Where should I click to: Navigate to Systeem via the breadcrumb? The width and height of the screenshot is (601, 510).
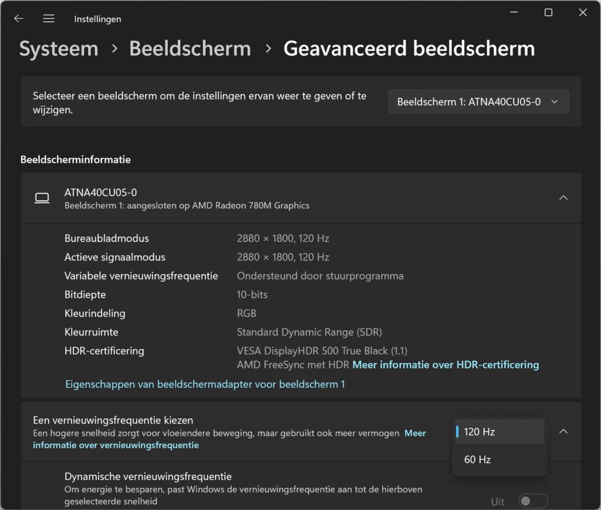pyautogui.click(x=58, y=49)
